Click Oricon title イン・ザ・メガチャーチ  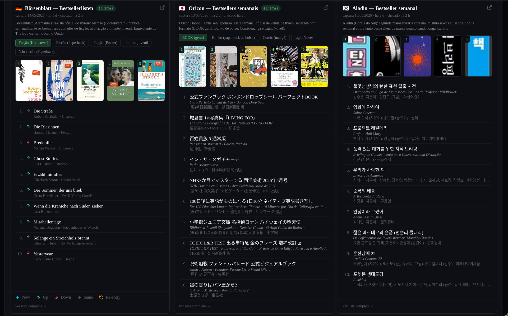click(x=214, y=159)
